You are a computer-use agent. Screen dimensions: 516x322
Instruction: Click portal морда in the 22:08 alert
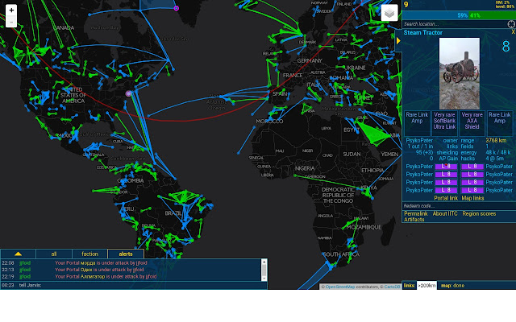88,263
